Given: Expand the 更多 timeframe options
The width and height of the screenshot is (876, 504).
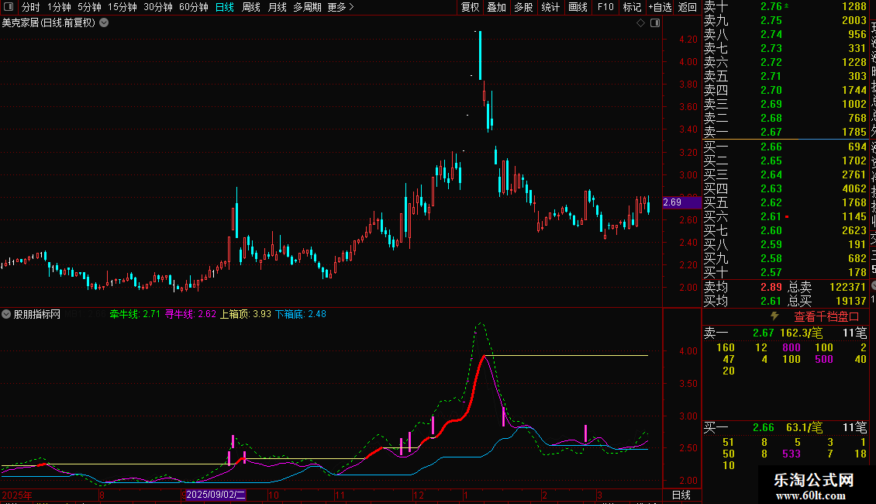Looking at the screenshot, I should click(x=340, y=7).
